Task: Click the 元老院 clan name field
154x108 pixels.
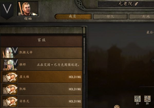Action: pos(126,4)
